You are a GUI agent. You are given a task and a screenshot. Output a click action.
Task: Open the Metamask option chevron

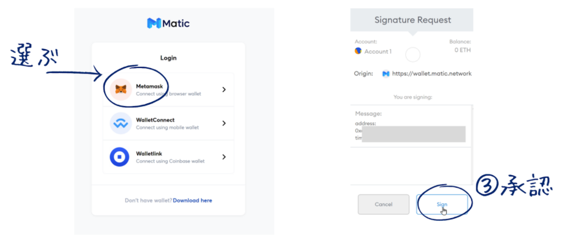[224, 90]
